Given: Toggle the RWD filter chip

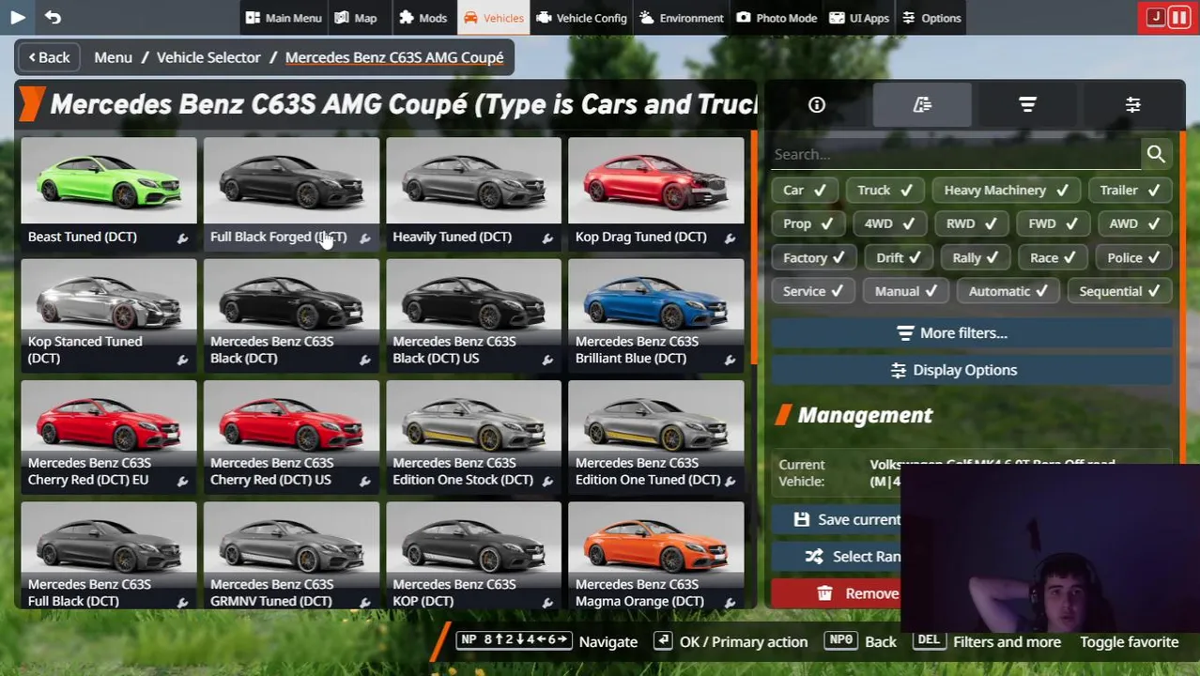Looking at the screenshot, I should [971, 223].
